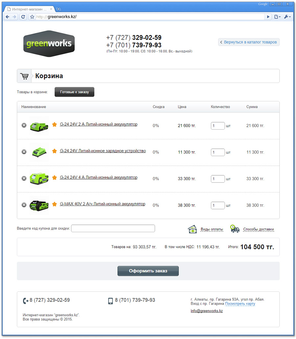Click Вернуться в каталог товаров button
The width and height of the screenshot is (296, 339).
[249, 42]
